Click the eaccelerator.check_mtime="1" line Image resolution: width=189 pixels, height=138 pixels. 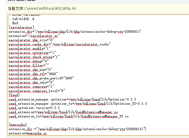pyautogui.click(x=34, y=57)
